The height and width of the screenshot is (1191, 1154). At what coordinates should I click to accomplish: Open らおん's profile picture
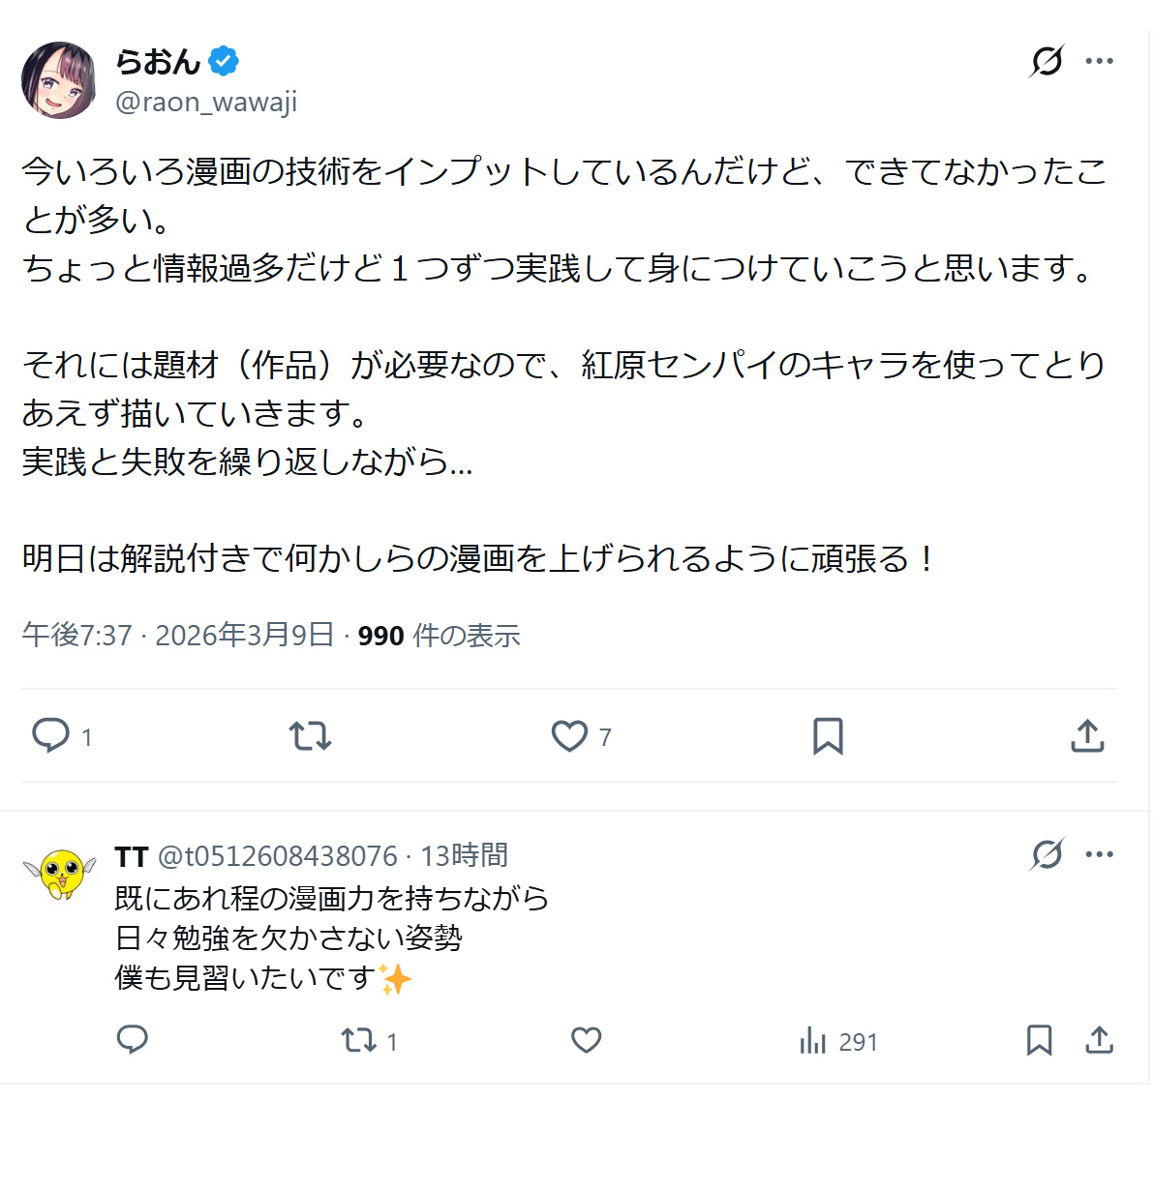pyautogui.click(x=59, y=80)
